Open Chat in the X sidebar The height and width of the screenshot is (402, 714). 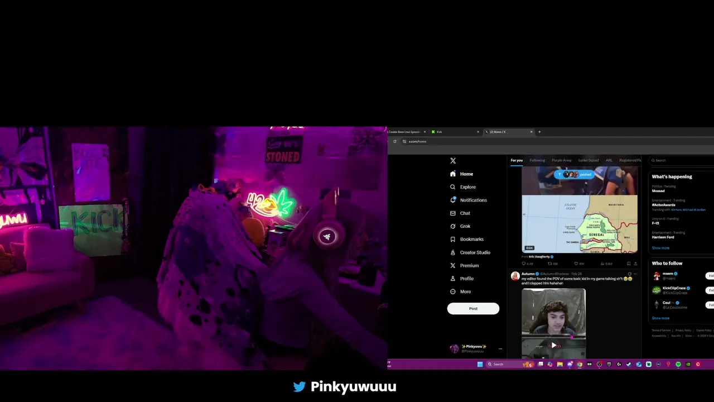460,213
